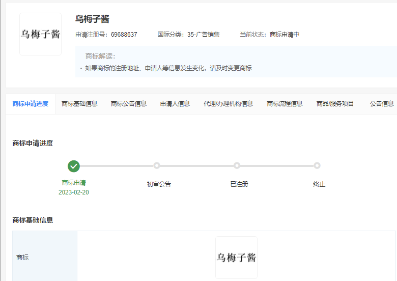Click the date 2023-02-20
397x281 pixels.
pos(74,192)
